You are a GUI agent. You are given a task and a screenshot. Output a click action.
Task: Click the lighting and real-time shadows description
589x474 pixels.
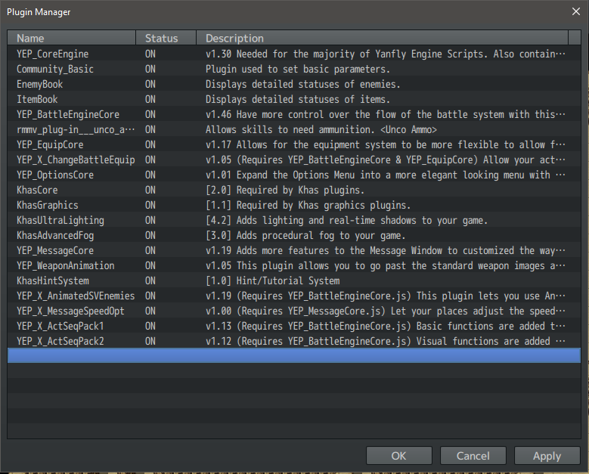[346, 220]
